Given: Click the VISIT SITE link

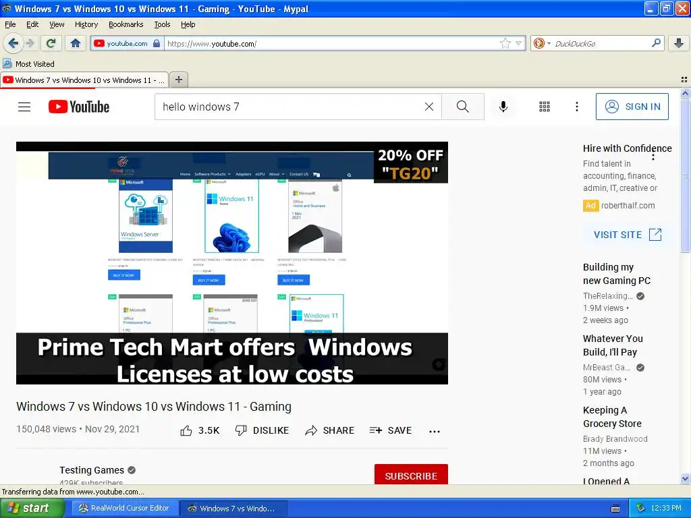Looking at the screenshot, I should pos(628,234).
